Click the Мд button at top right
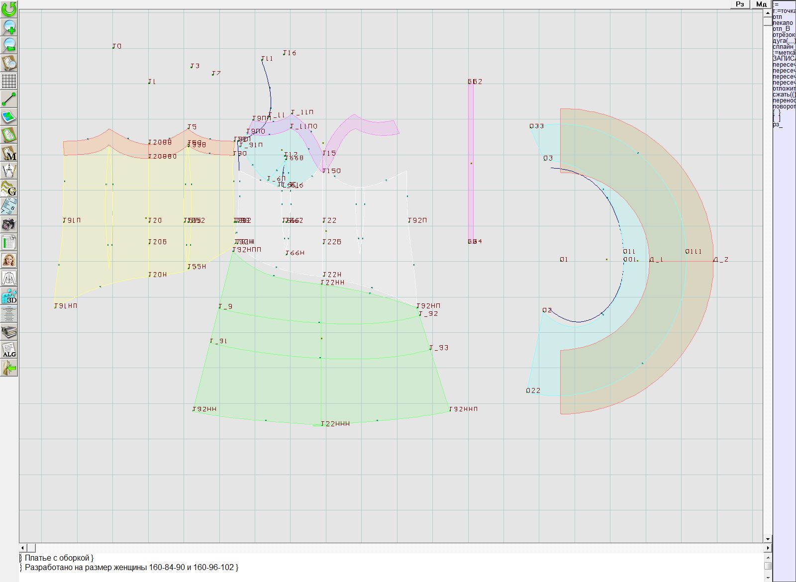 coord(761,4)
